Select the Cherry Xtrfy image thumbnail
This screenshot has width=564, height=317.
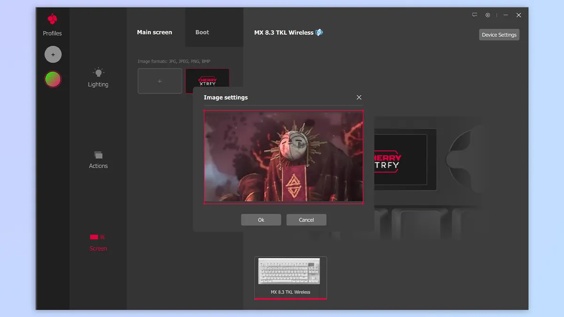point(207,78)
